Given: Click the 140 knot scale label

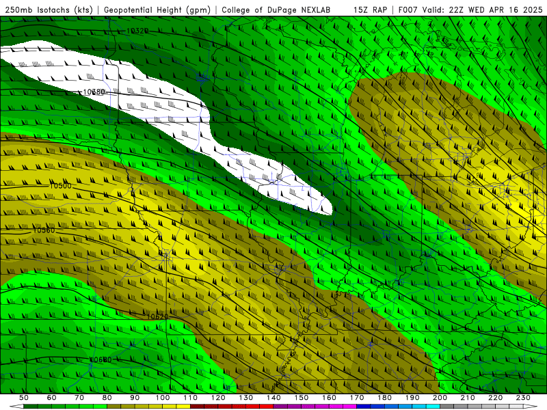Looking at the screenshot, I should click(x=273, y=398).
